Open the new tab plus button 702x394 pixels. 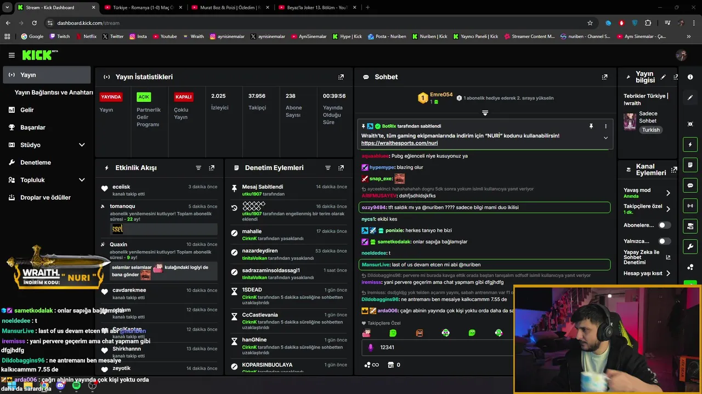tap(367, 8)
